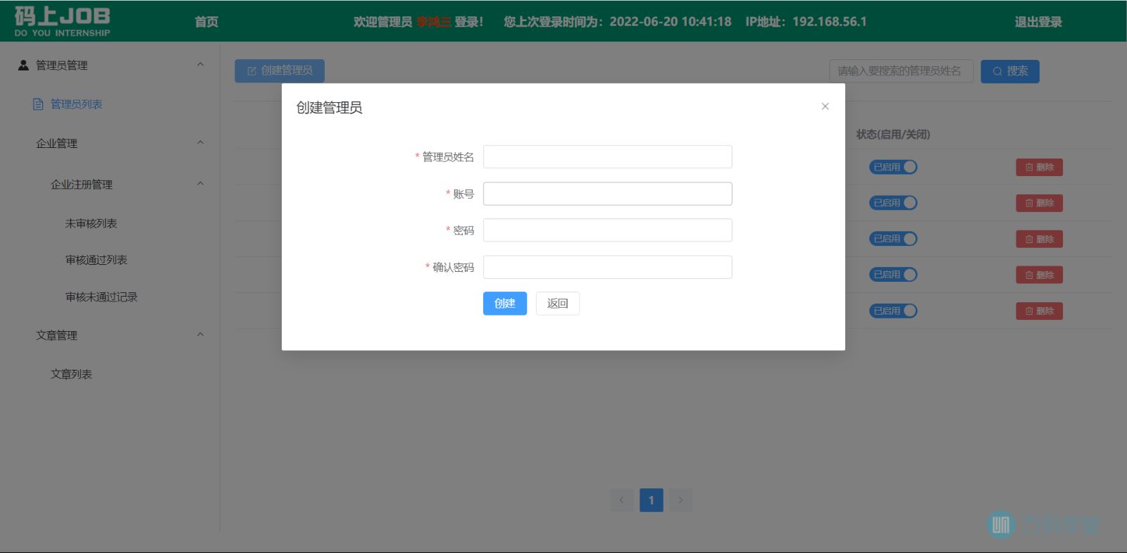
Task: Click the 码上JOB logo in header
Action: click(x=62, y=21)
